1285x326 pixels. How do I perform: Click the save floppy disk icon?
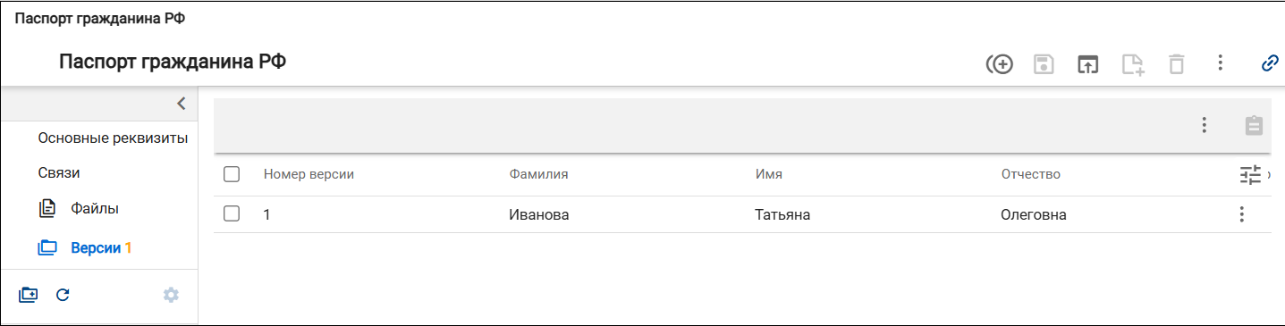point(1044,63)
